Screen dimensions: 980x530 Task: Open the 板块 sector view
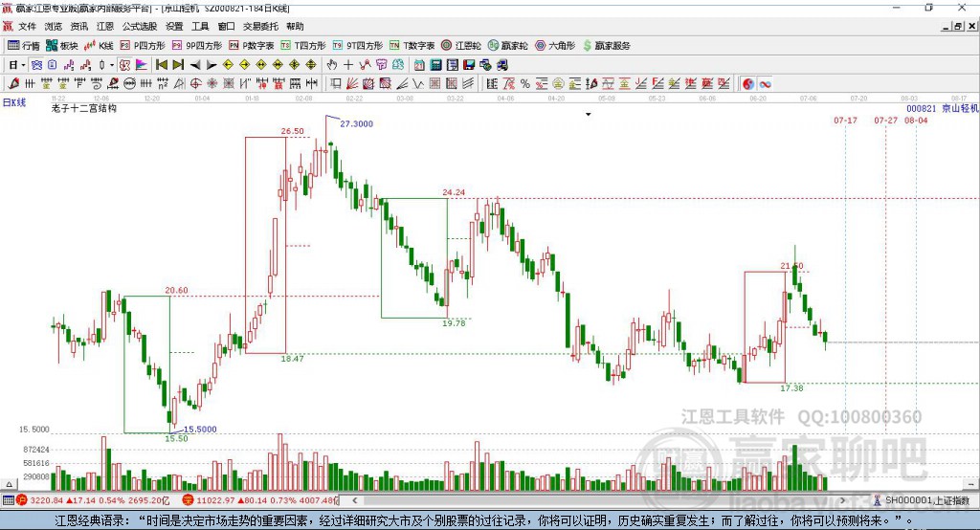tap(62, 46)
